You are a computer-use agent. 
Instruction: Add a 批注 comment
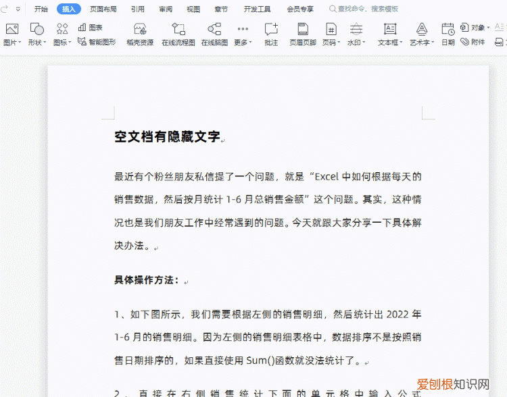coord(271,34)
